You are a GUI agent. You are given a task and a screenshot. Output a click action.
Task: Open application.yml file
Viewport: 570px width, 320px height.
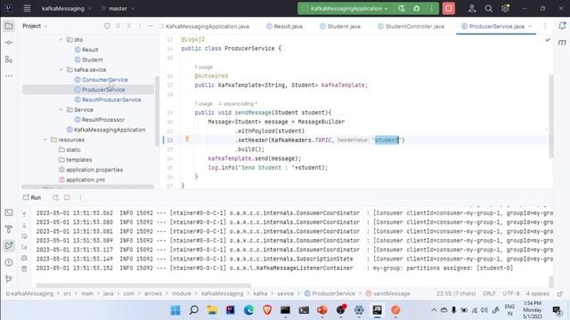(85, 180)
